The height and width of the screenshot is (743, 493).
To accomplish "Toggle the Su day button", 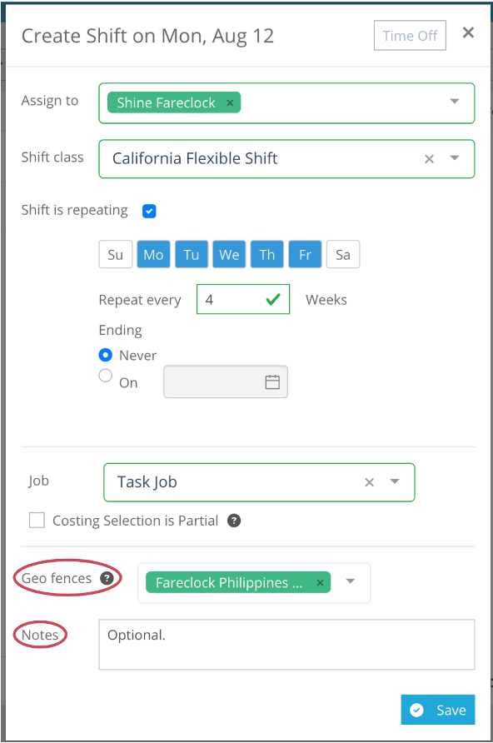I will point(116,254).
